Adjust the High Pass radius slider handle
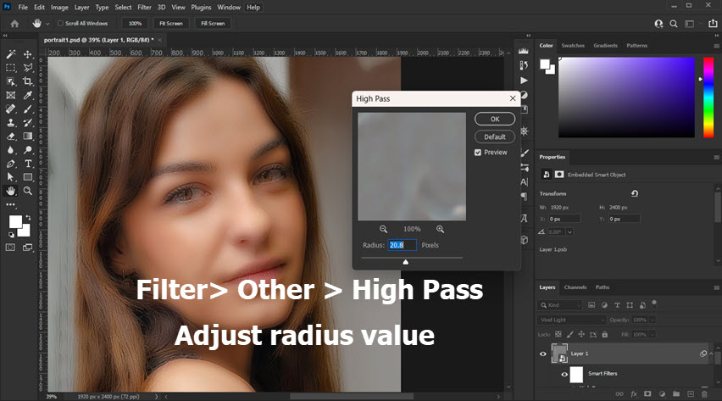 (x=406, y=262)
